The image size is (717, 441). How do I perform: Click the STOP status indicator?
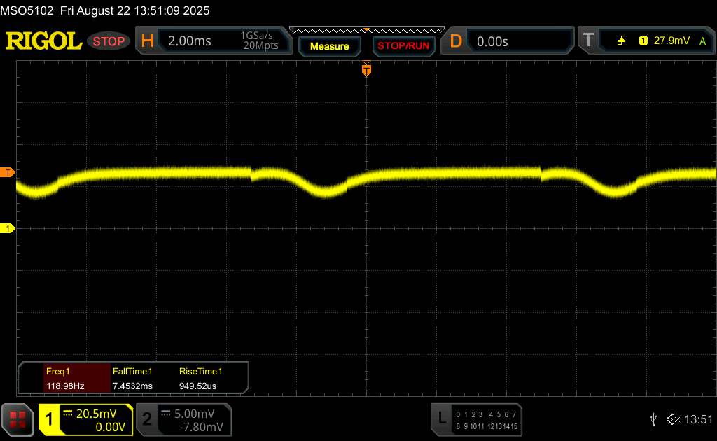[109, 41]
